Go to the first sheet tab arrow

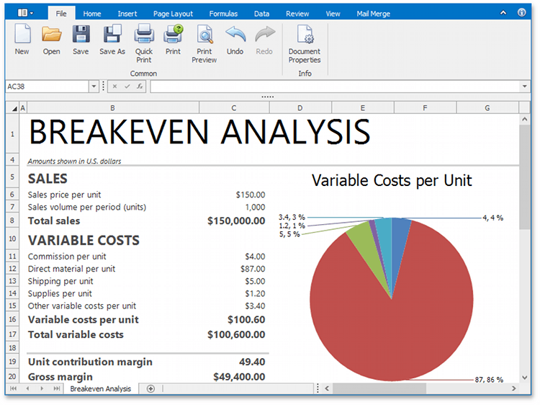coord(14,389)
